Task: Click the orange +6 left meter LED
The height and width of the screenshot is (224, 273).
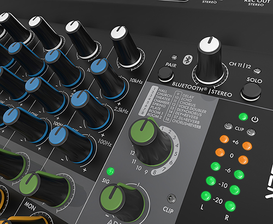Action: pyautogui.click(x=224, y=139)
